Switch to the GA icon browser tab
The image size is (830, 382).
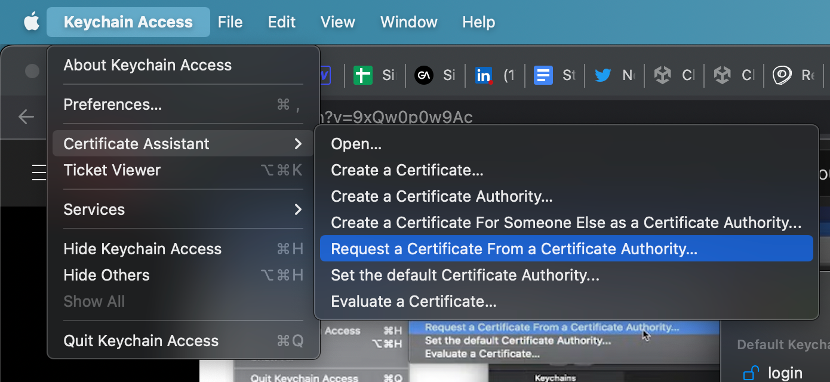tap(435, 75)
